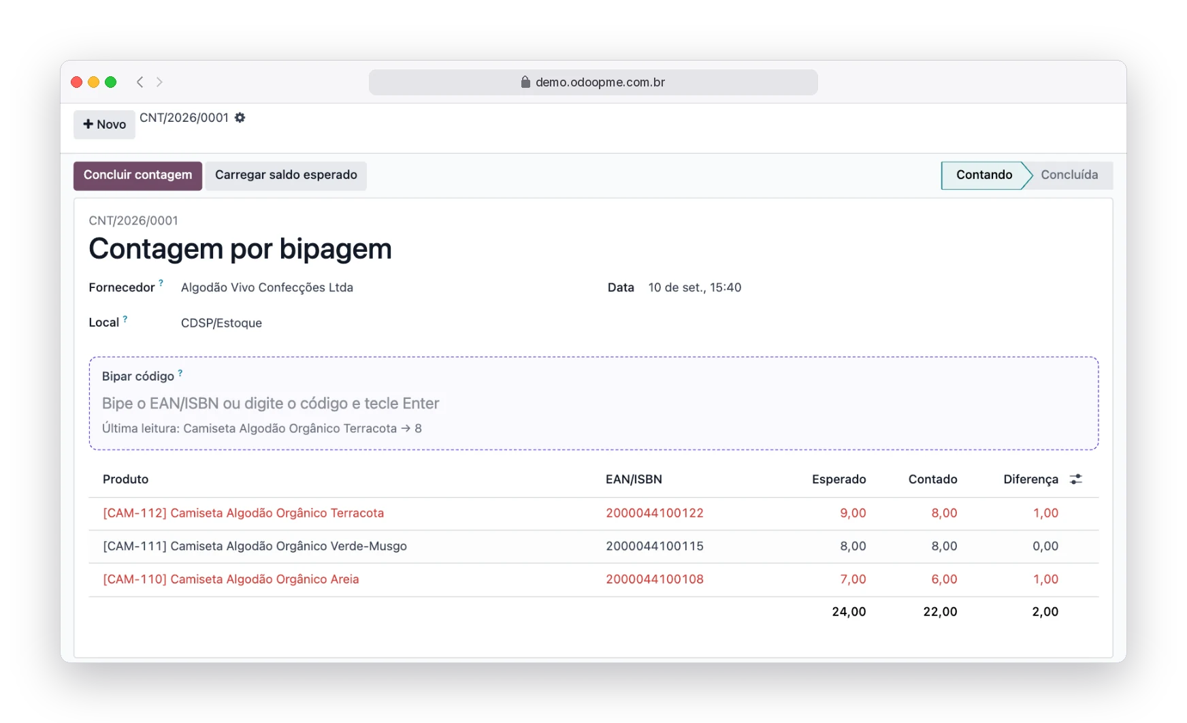Image resolution: width=1187 pixels, height=723 pixels.
Task: Click the padlock icon in the address bar
Action: 525,82
